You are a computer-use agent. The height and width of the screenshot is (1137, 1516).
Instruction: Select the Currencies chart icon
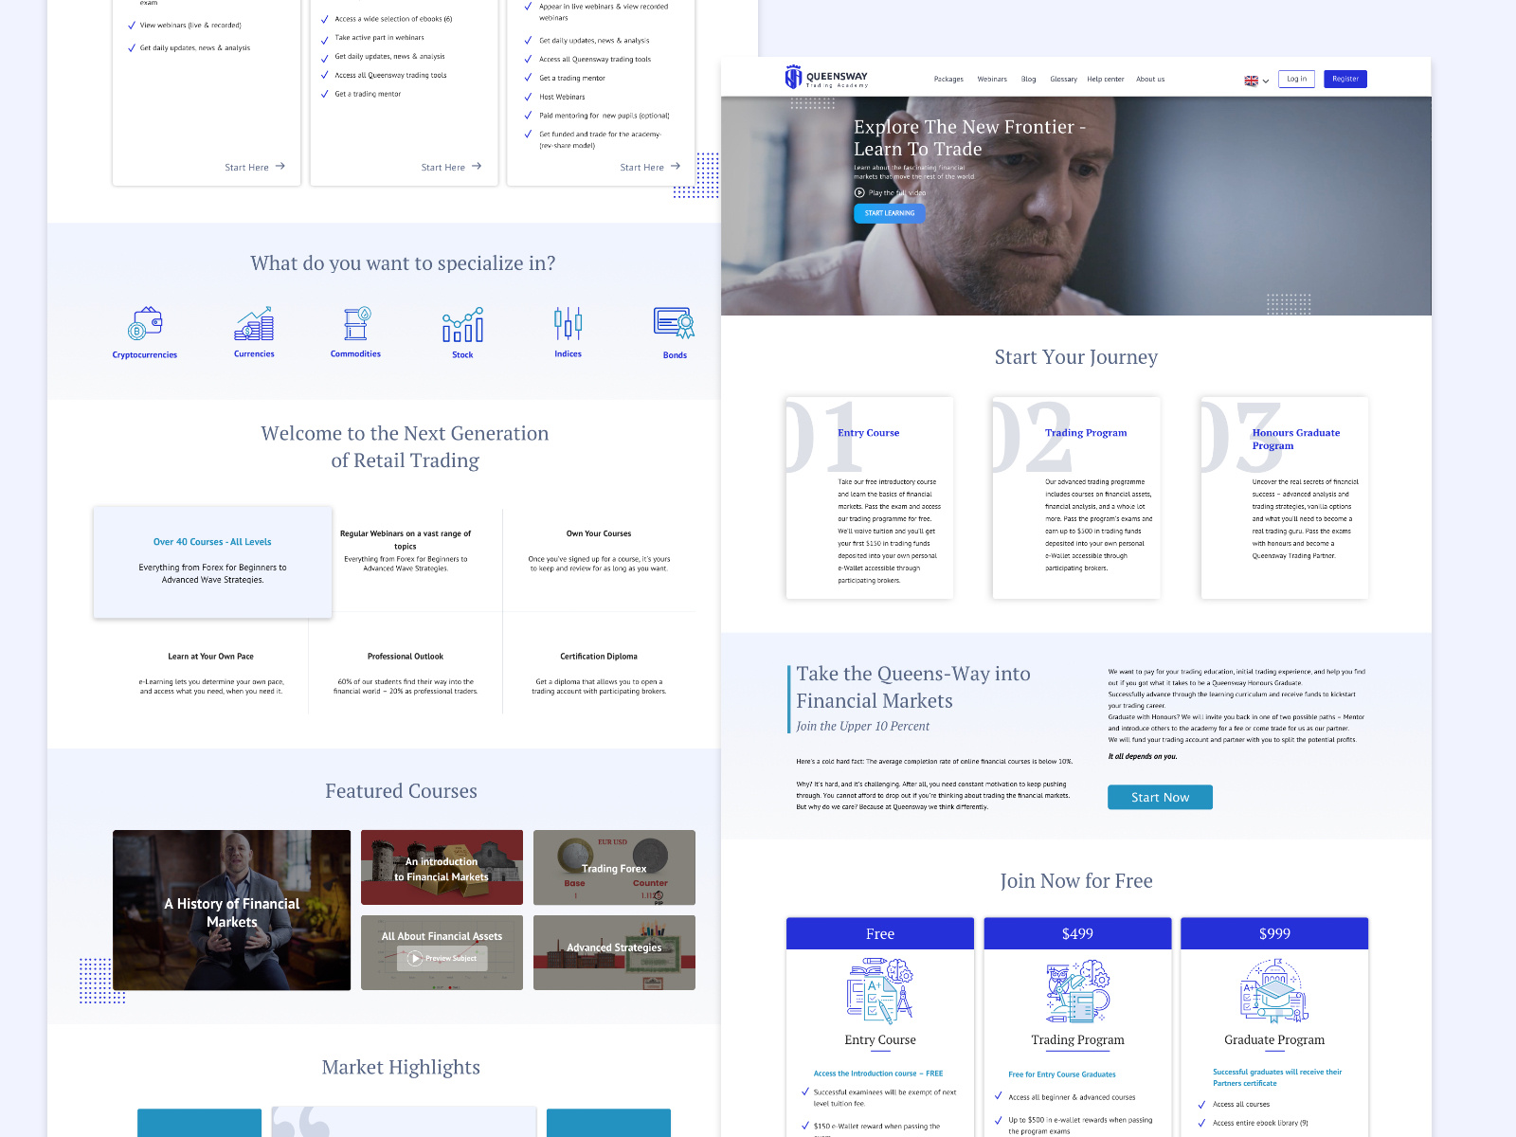point(254,324)
